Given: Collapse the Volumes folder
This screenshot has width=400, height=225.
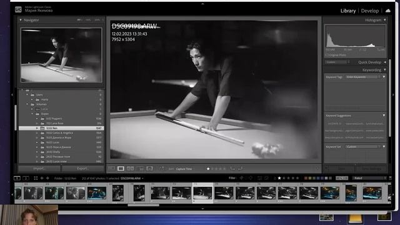Looking at the screenshot, I should 27,104.
